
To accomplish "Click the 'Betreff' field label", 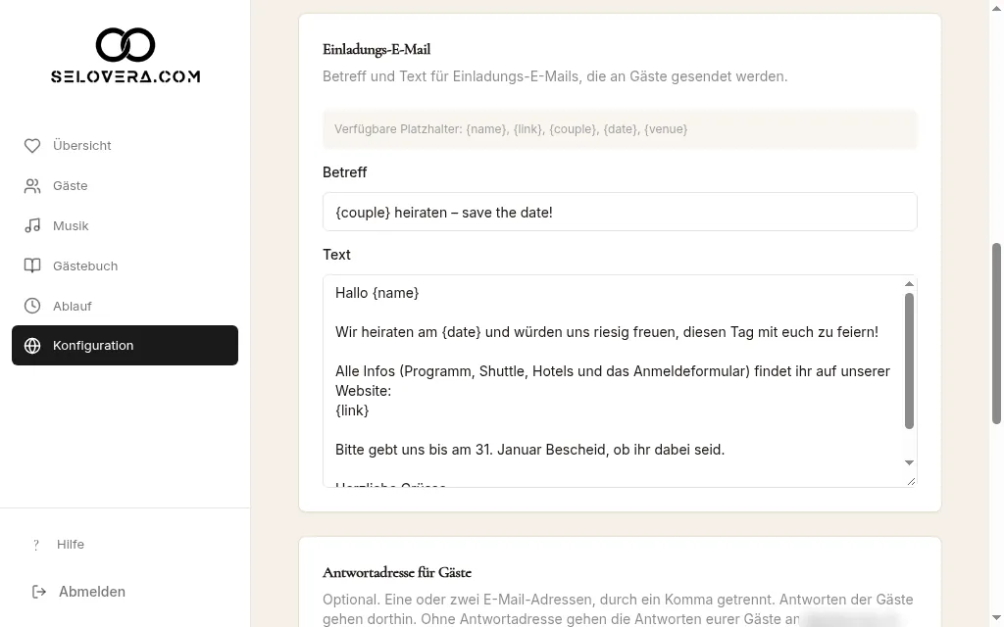I will pos(344,172).
